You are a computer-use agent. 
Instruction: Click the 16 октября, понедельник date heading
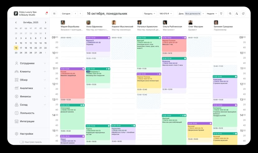(x=107, y=14)
